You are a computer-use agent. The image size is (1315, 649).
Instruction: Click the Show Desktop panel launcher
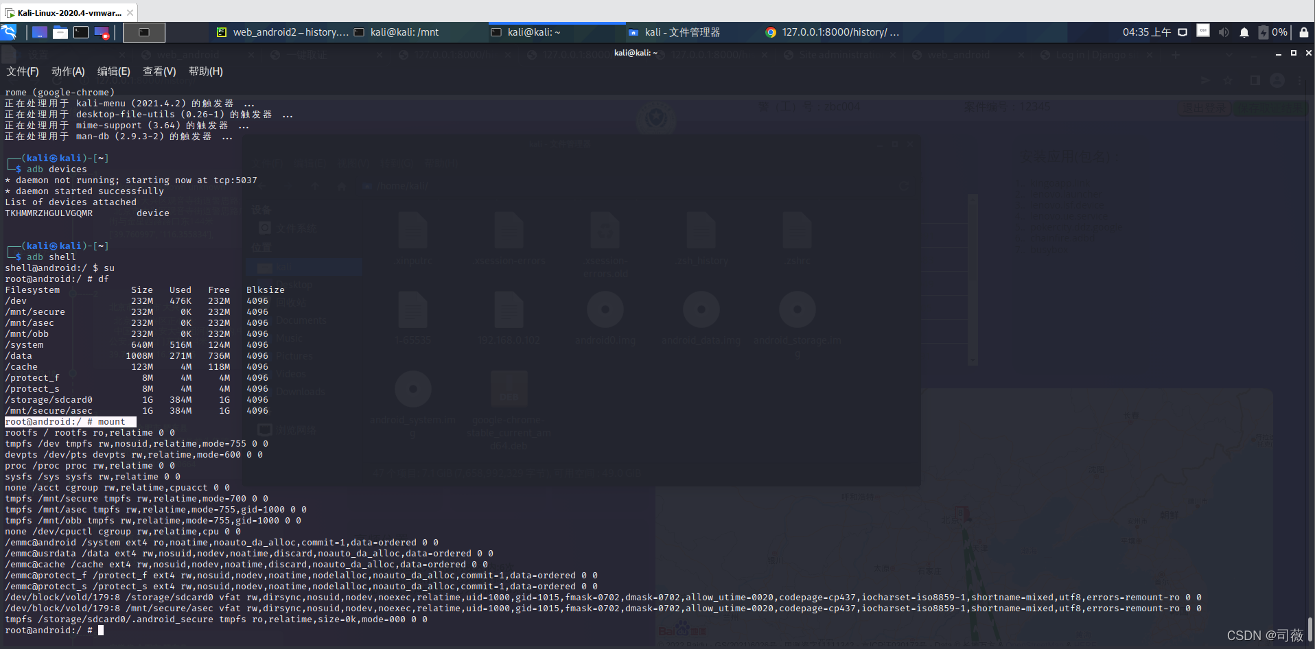pyautogui.click(x=40, y=32)
